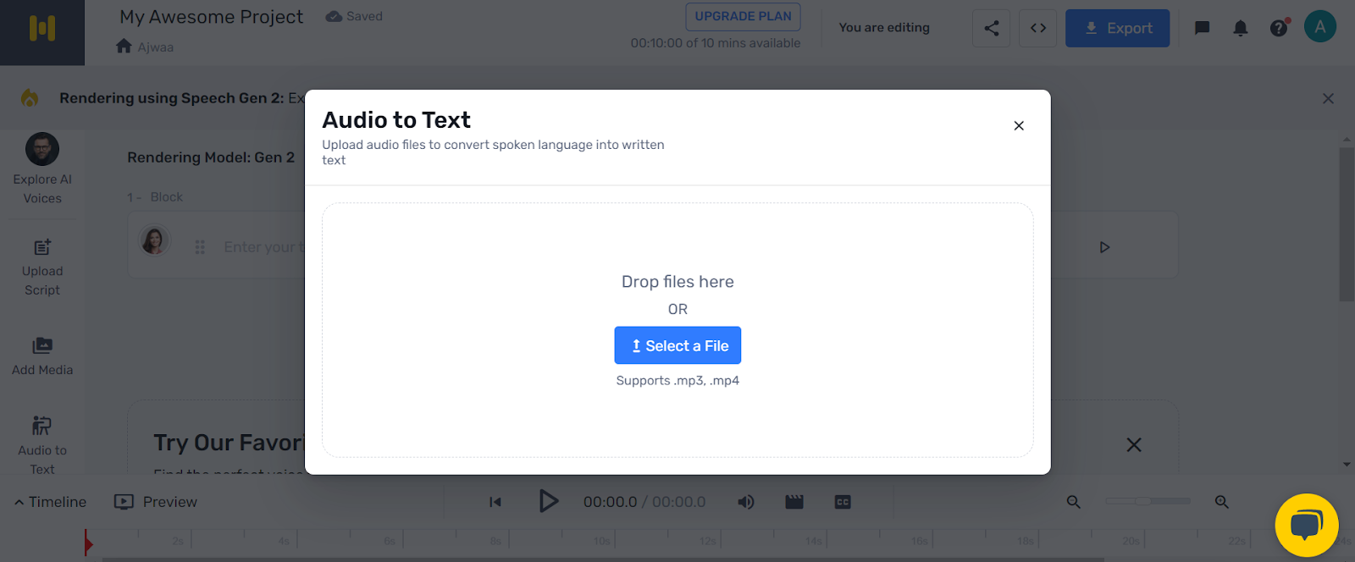The height and width of the screenshot is (562, 1355).
Task: Zoom in the timeline magnifier icon
Action: (x=1222, y=502)
